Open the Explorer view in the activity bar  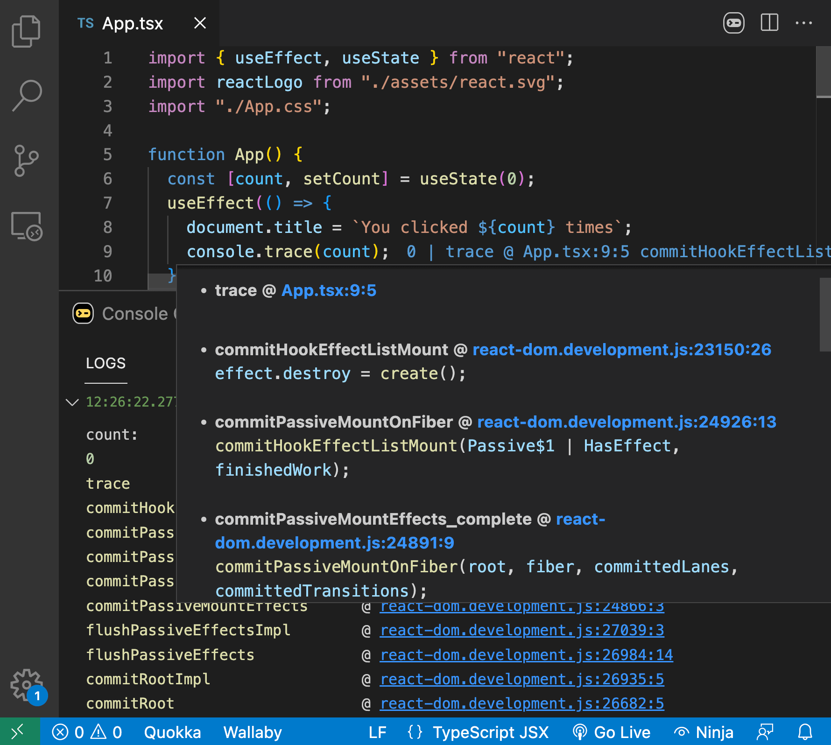click(x=26, y=31)
